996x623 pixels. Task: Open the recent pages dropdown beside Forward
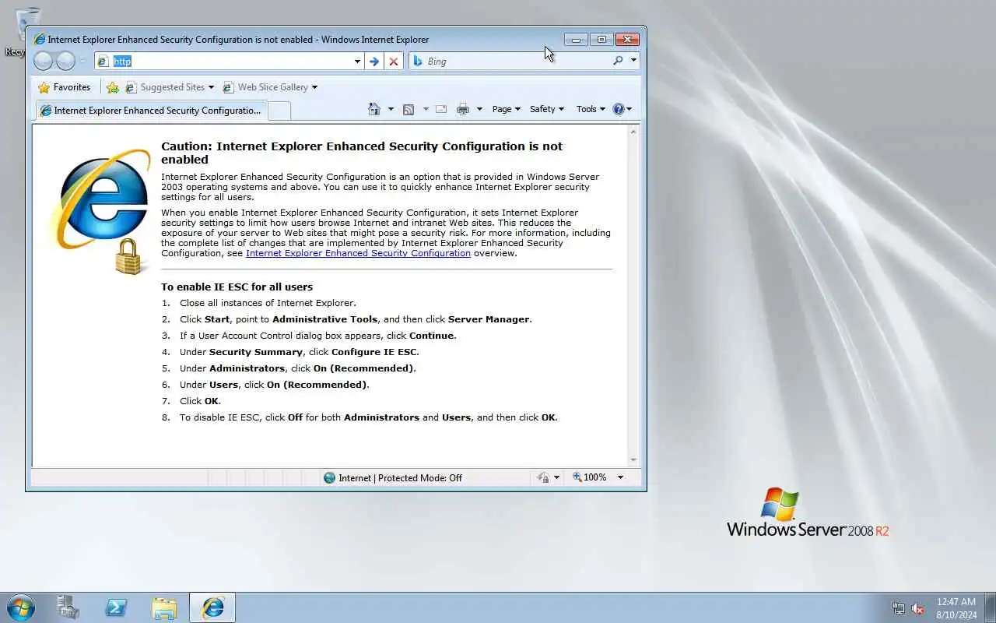click(x=82, y=61)
